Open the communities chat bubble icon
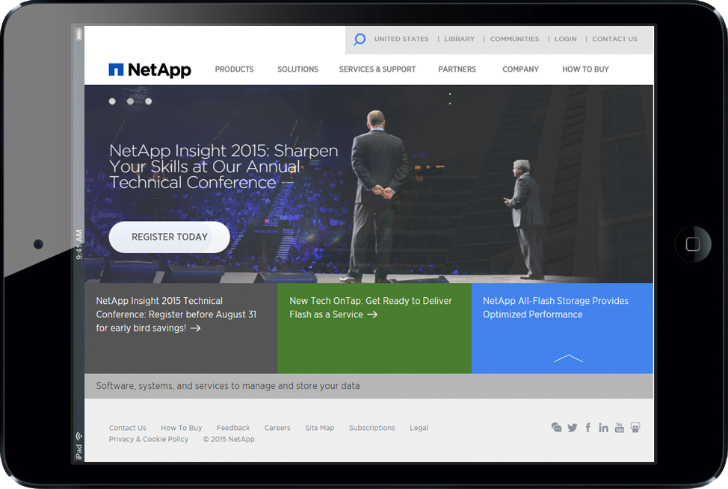Image resolution: width=728 pixels, height=489 pixels. [556, 427]
